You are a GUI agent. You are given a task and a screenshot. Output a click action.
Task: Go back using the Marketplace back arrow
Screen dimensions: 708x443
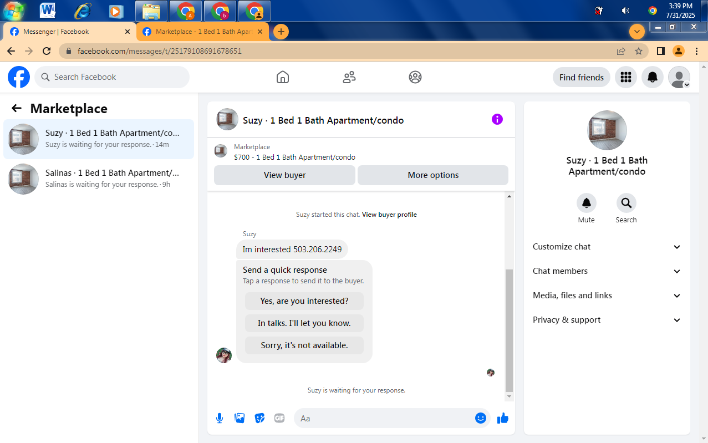(x=17, y=109)
